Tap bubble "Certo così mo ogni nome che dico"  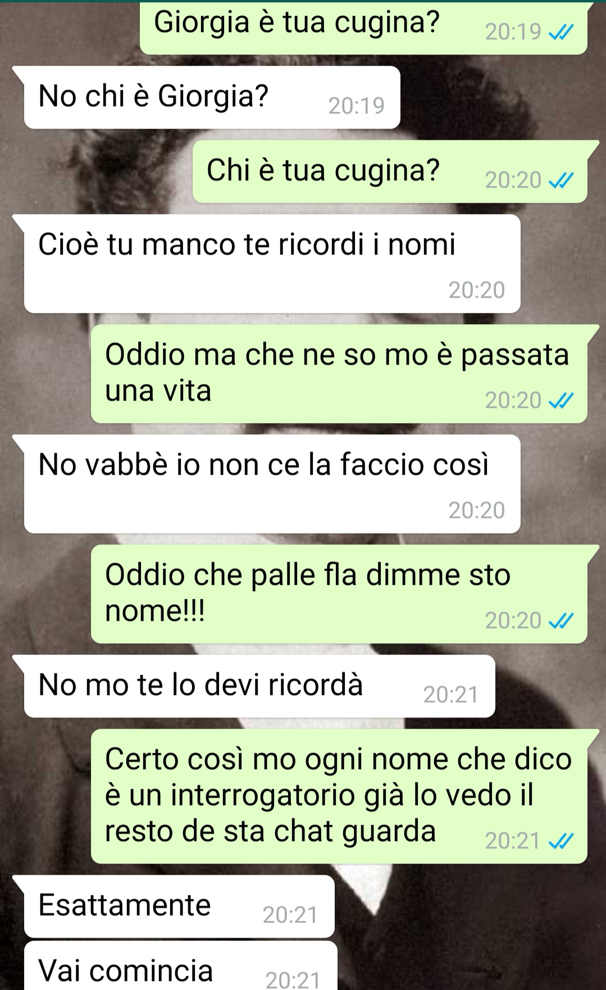click(x=339, y=796)
